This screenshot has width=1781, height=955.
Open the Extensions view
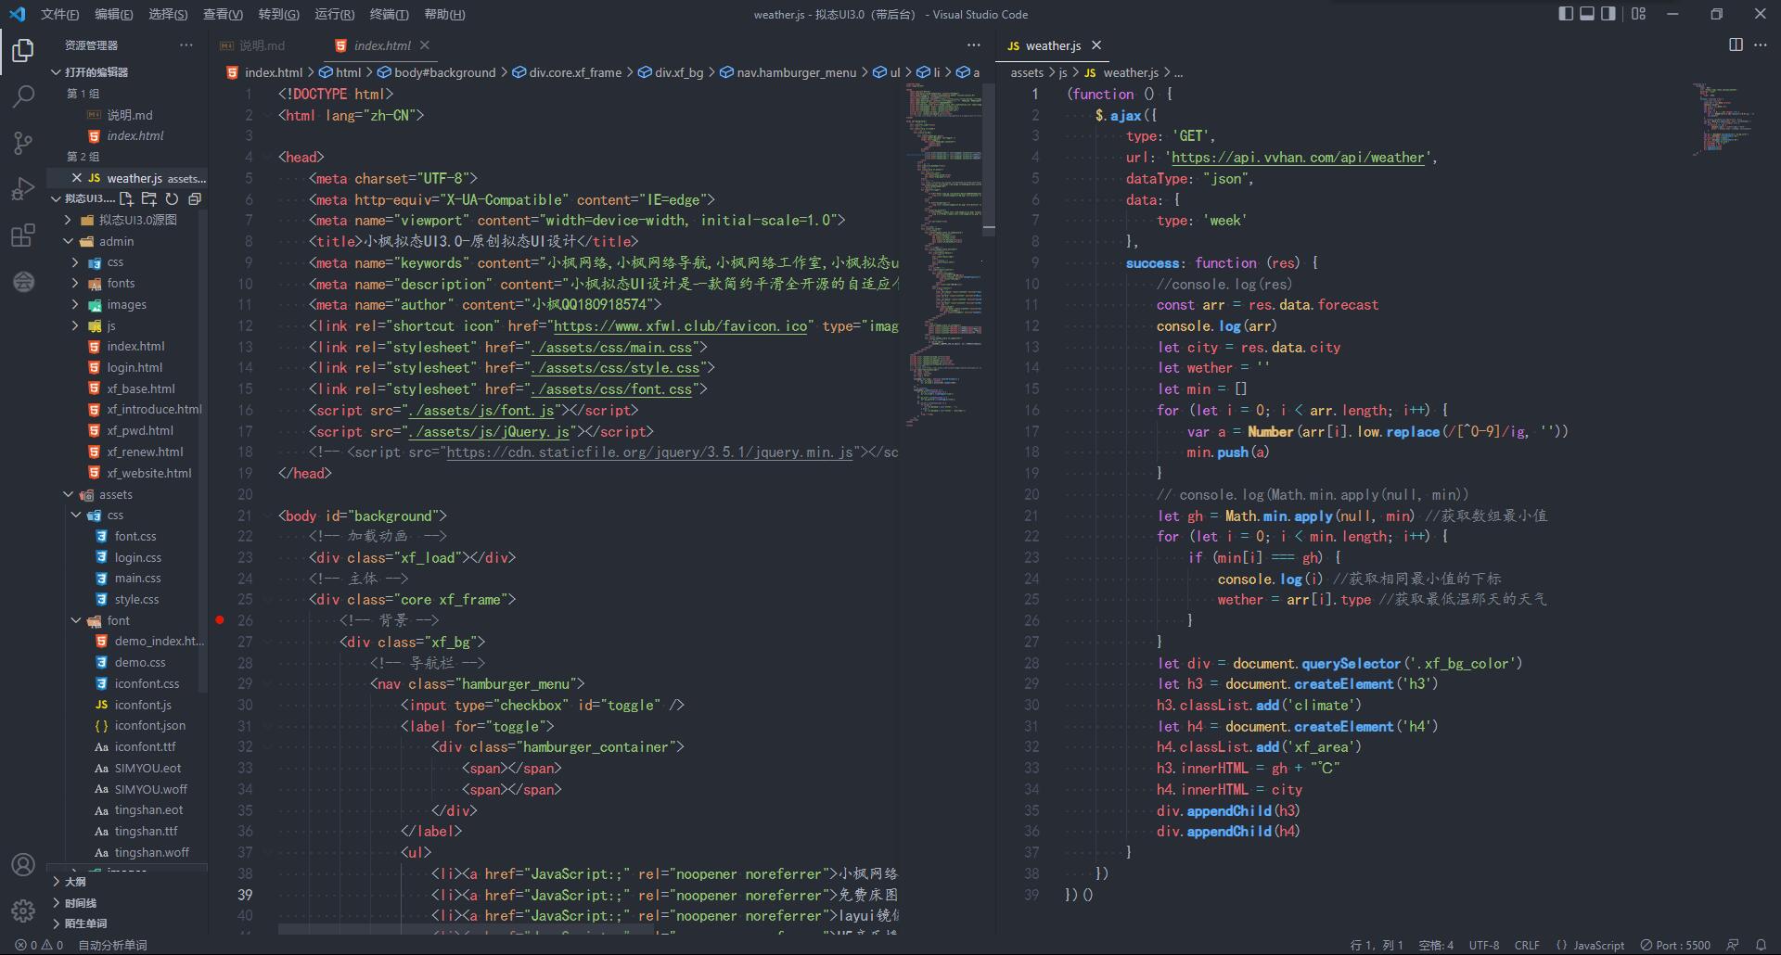23,236
